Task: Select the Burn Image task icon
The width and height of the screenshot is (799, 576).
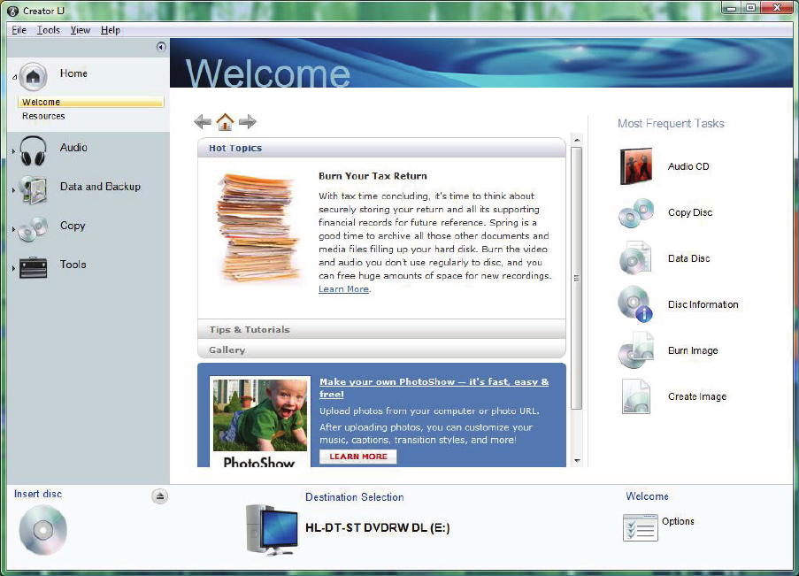Action: pyautogui.click(x=635, y=351)
